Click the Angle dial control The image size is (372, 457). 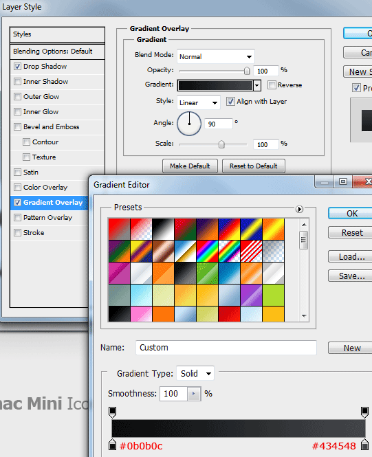pos(189,124)
